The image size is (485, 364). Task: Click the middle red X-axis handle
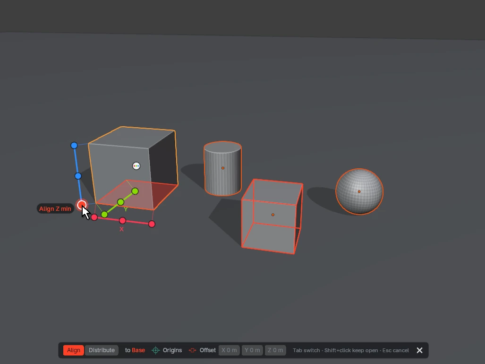[x=122, y=221]
